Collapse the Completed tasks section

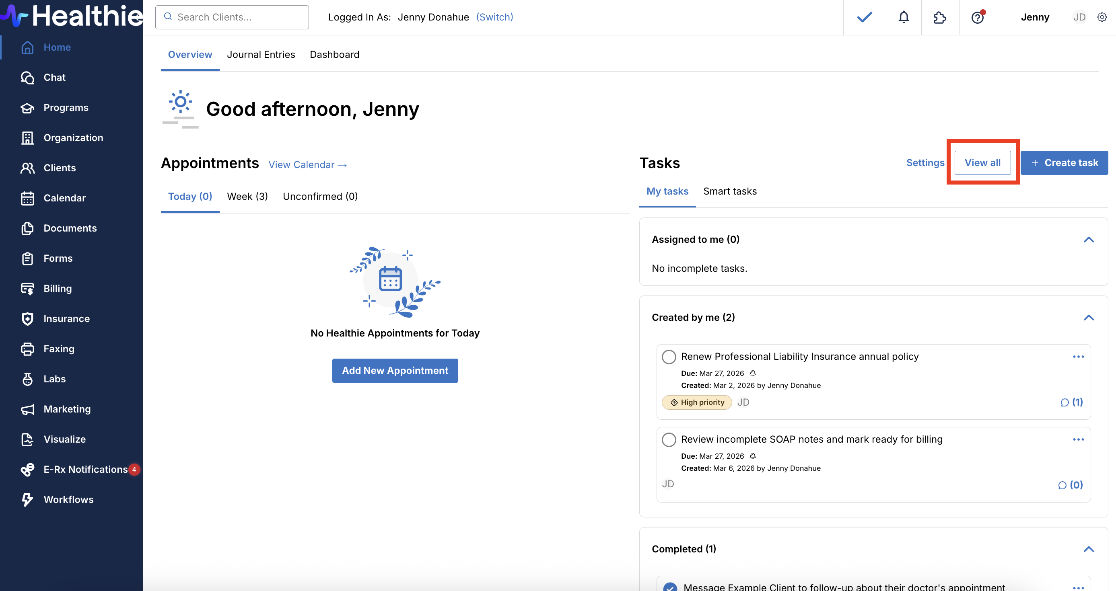point(1088,549)
